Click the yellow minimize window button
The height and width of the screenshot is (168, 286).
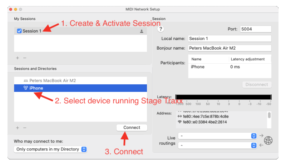tap(16, 9)
